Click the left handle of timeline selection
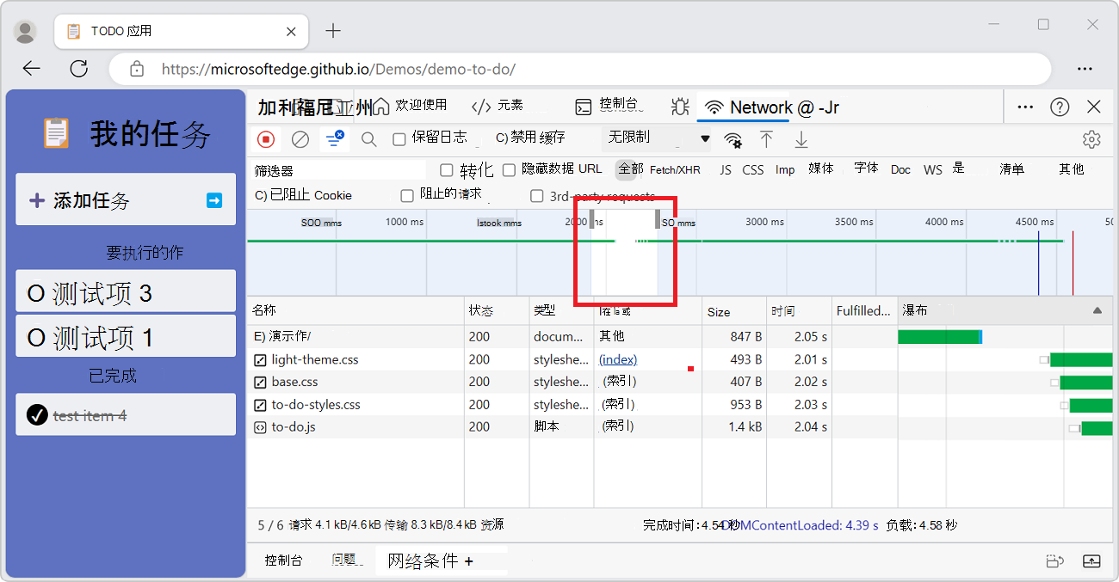 (591, 219)
